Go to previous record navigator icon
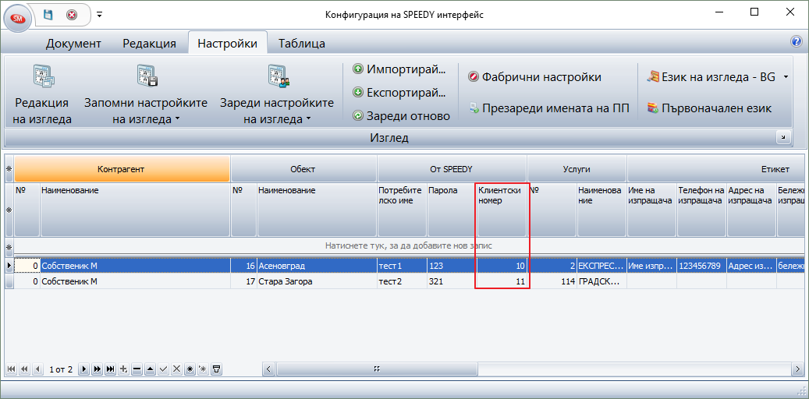 point(37,369)
